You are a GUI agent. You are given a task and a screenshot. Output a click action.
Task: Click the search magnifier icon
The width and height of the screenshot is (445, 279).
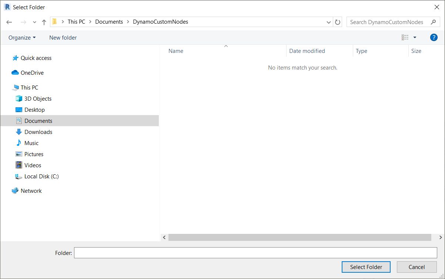433,22
